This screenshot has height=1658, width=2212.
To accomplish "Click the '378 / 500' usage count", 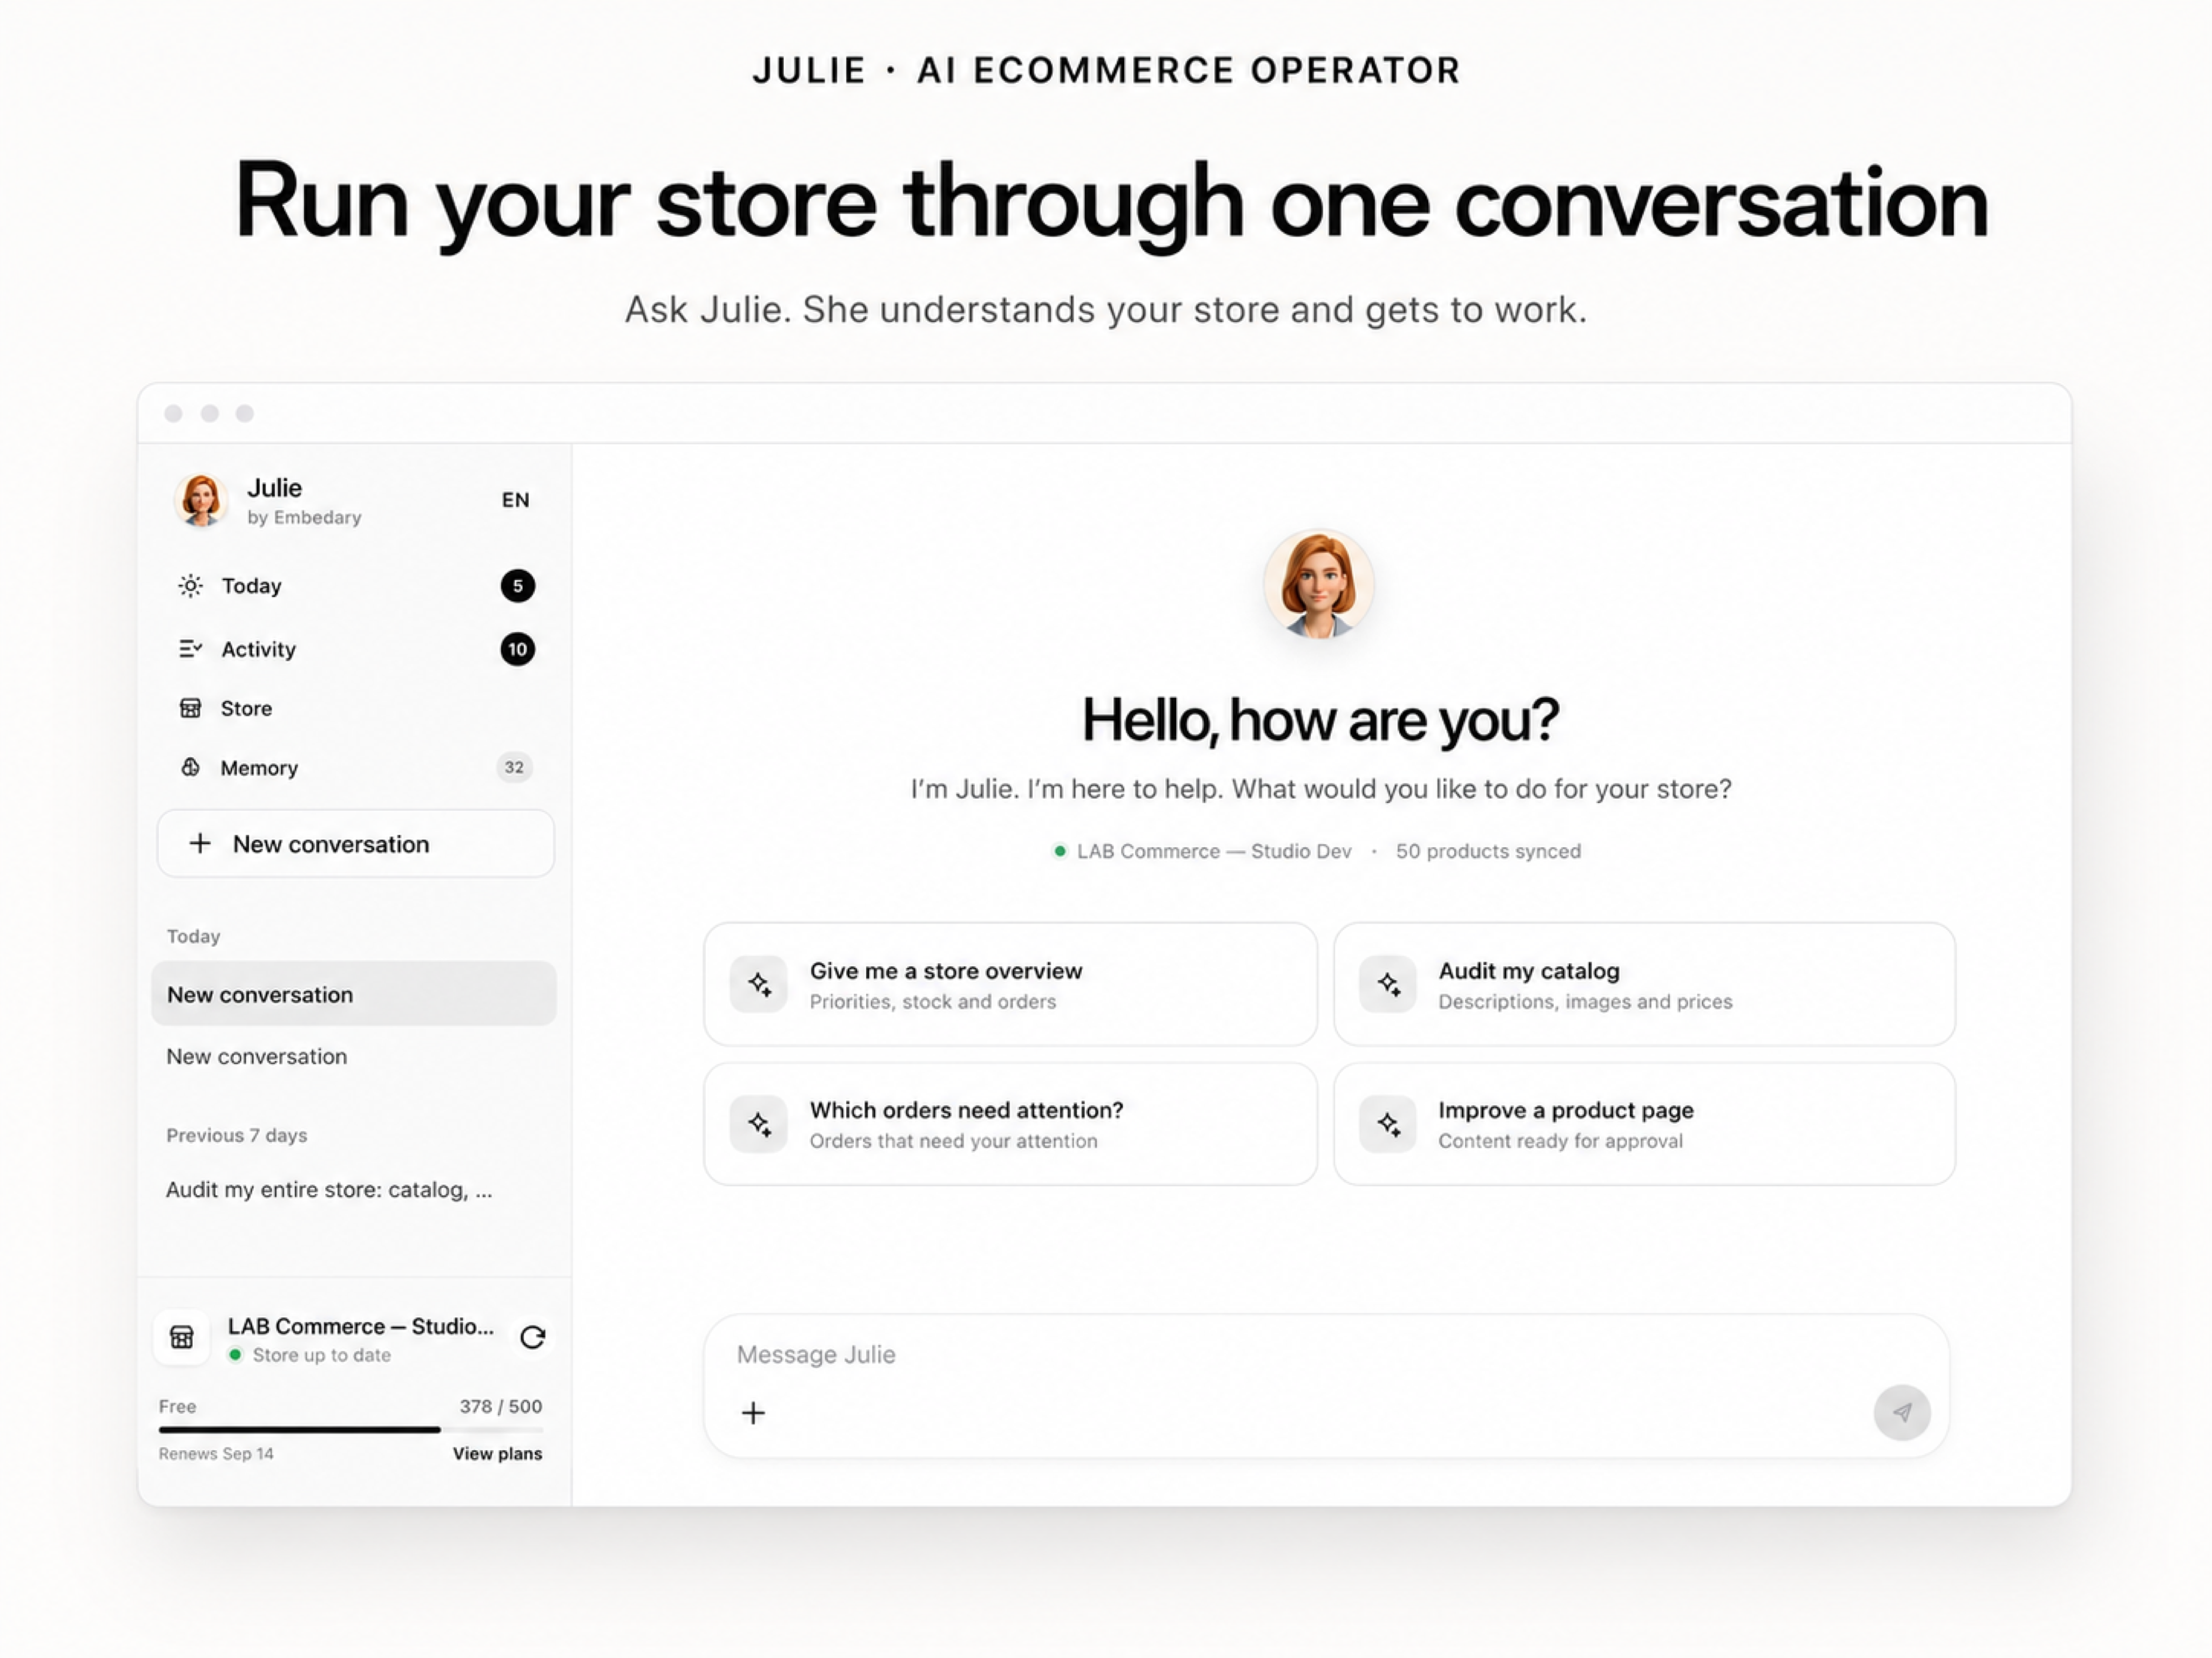I will coord(500,1406).
